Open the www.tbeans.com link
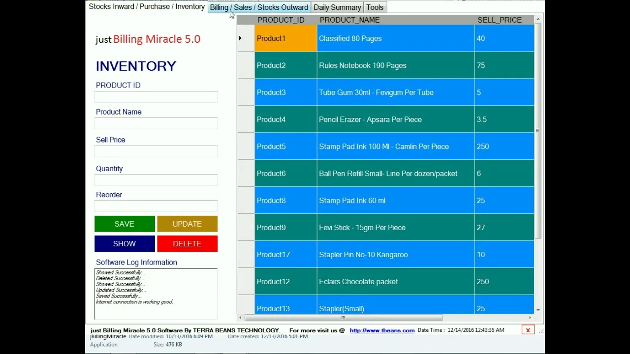The height and width of the screenshot is (354, 630). [x=382, y=330]
